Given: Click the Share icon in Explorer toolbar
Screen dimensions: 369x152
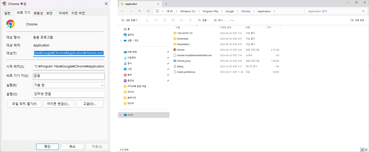Looking at the screenshot, I should 182,20.
